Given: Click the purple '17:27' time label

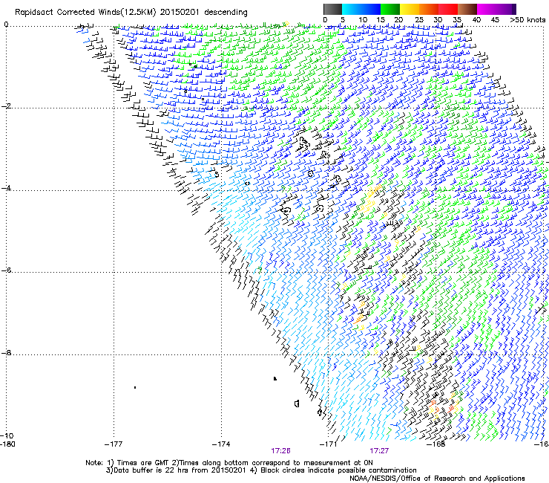Looking at the screenshot, I should coord(379,451).
